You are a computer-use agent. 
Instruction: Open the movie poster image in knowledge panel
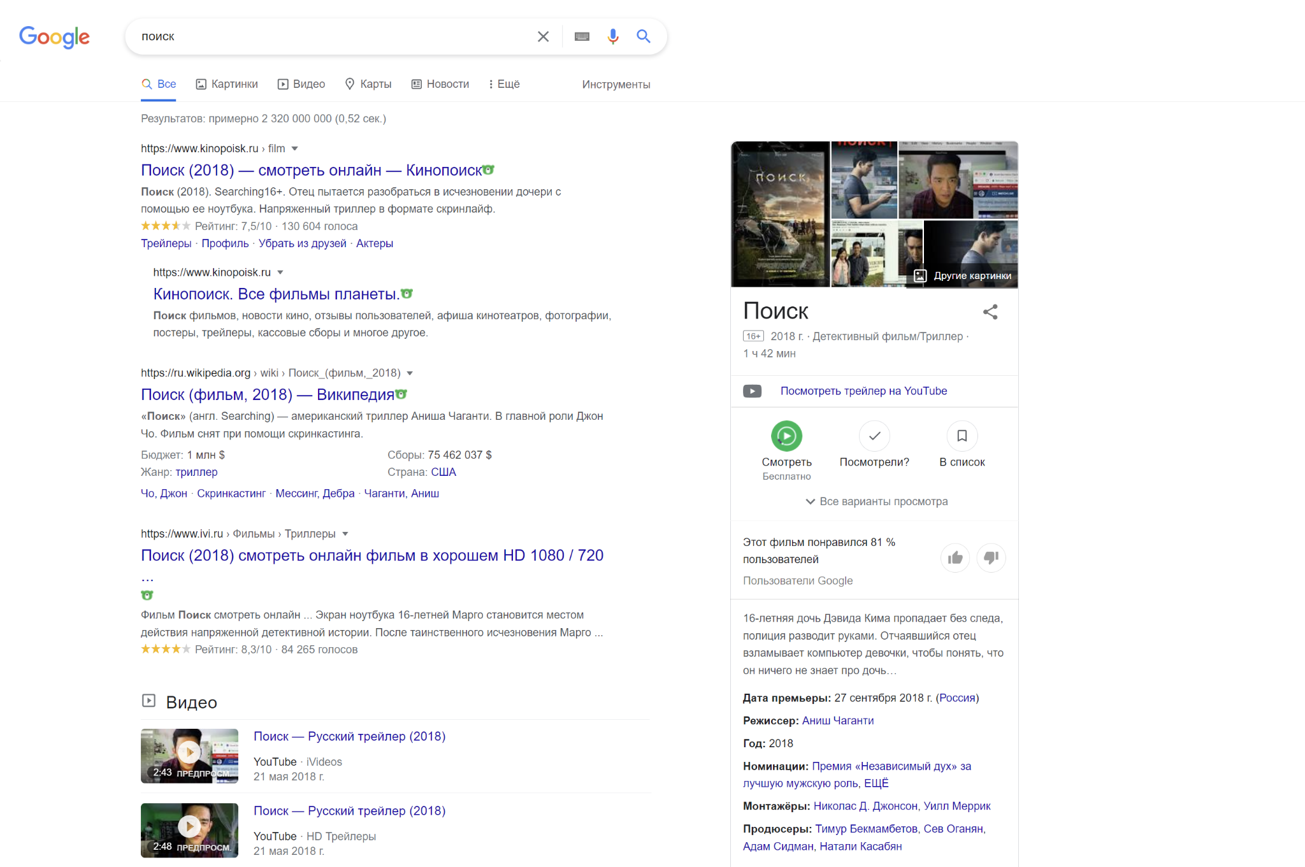781,214
